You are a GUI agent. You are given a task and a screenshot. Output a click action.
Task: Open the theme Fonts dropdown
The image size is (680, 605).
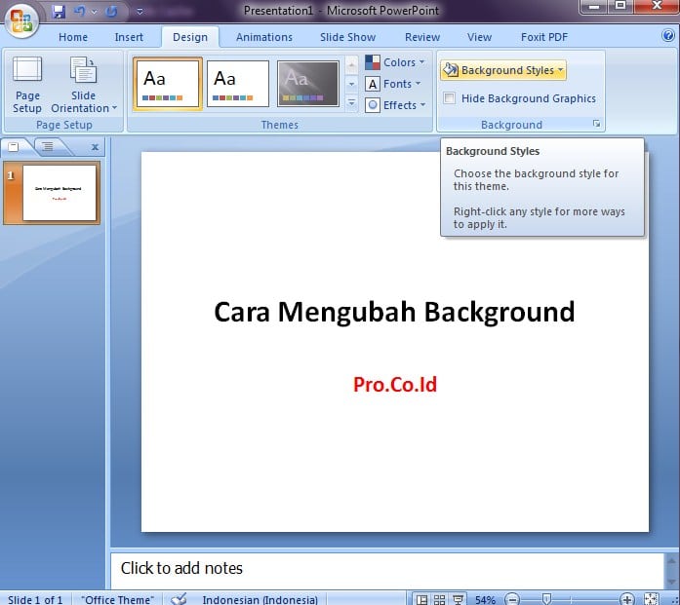click(x=393, y=84)
